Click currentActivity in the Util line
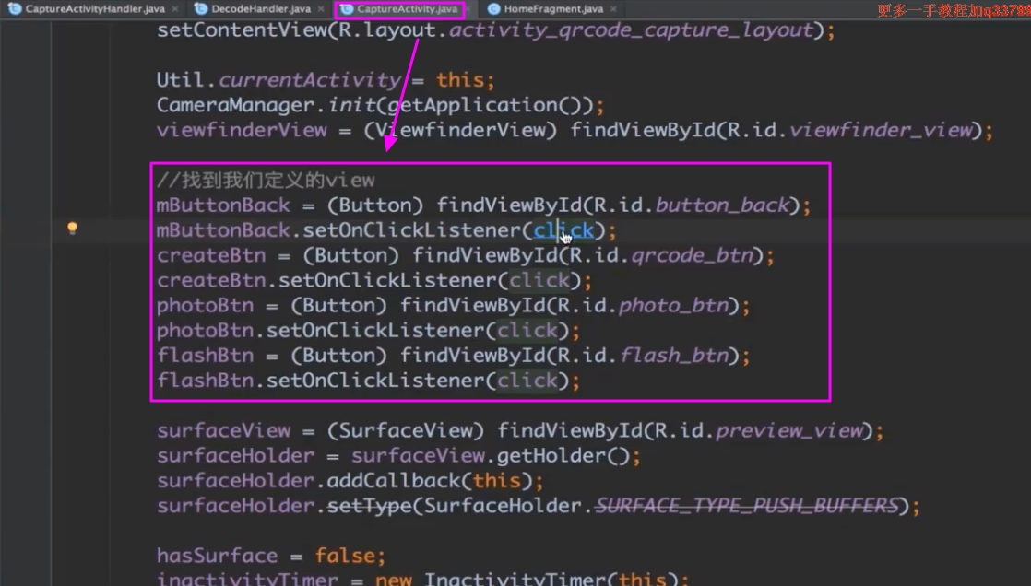The height and width of the screenshot is (586, 1031). click(309, 80)
